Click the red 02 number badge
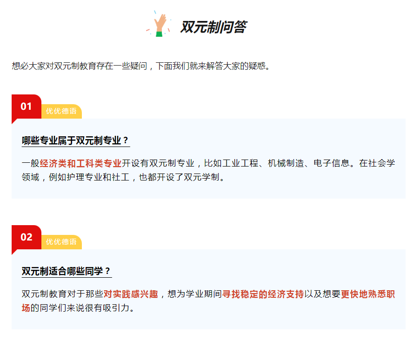 [27, 237]
